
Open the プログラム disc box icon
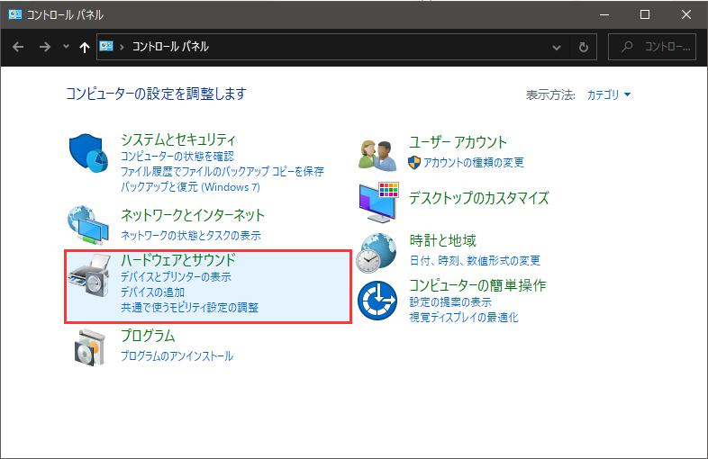point(89,347)
